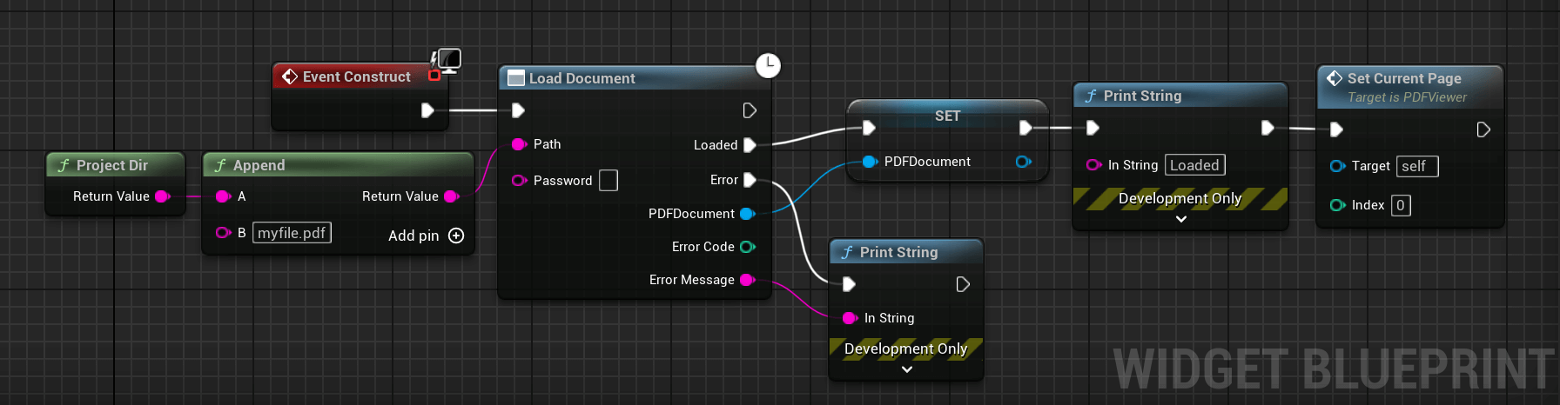Click the myfile.pdf text field on Append
Image resolution: width=1560 pixels, height=405 pixels.
tap(292, 233)
